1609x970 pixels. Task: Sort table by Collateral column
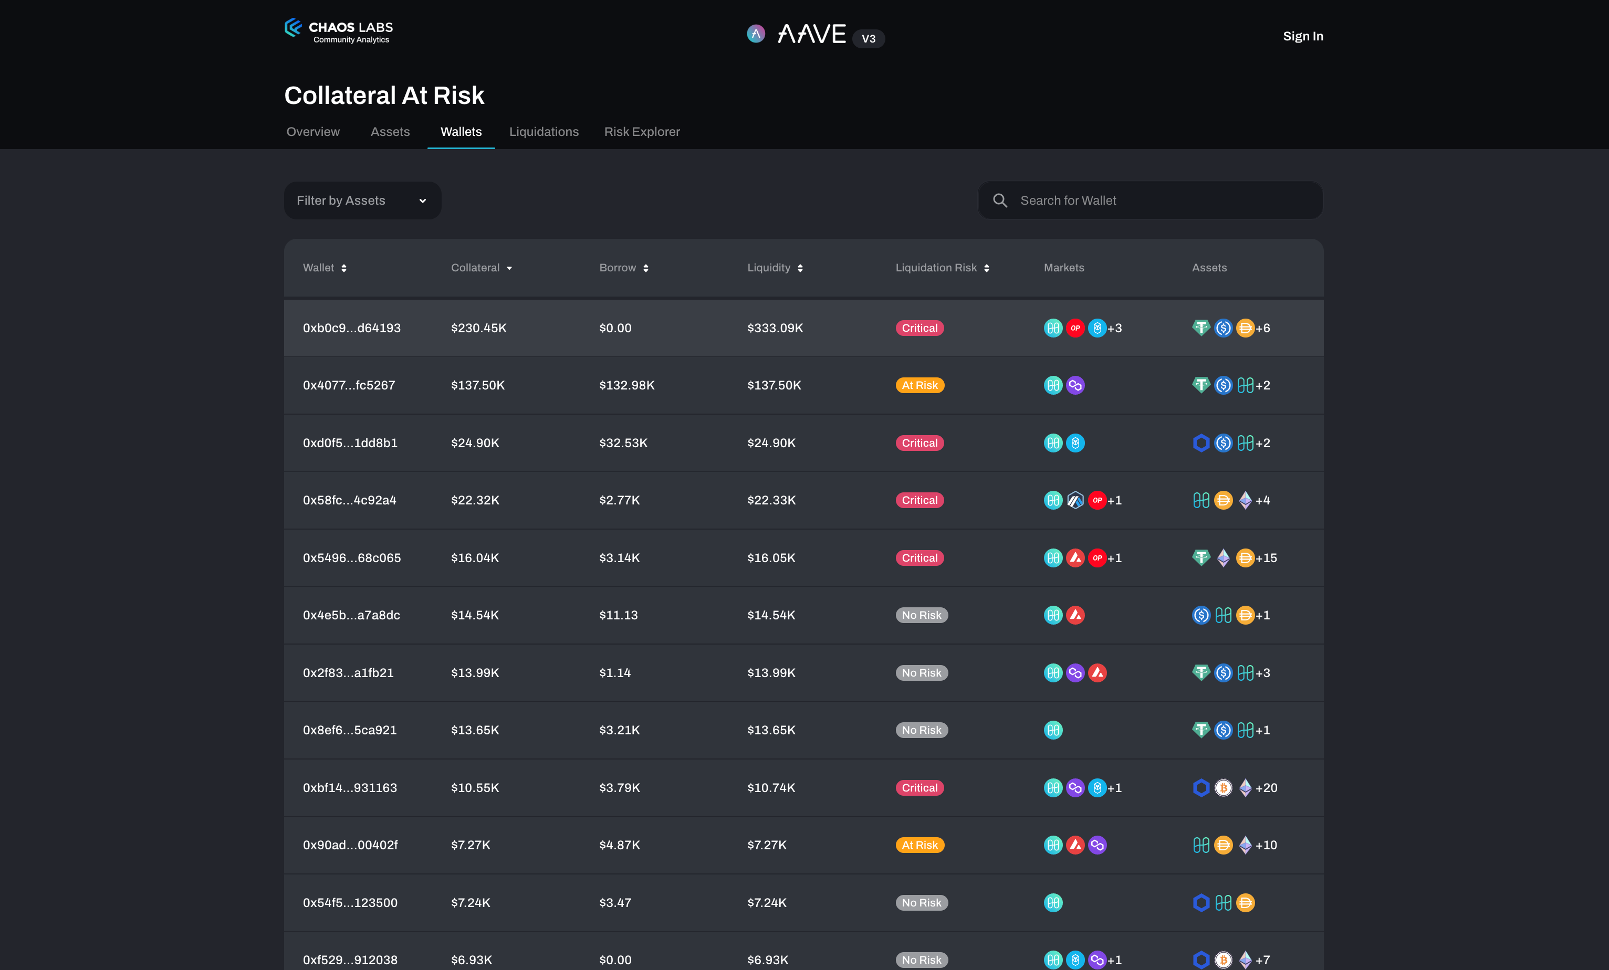click(x=481, y=268)
